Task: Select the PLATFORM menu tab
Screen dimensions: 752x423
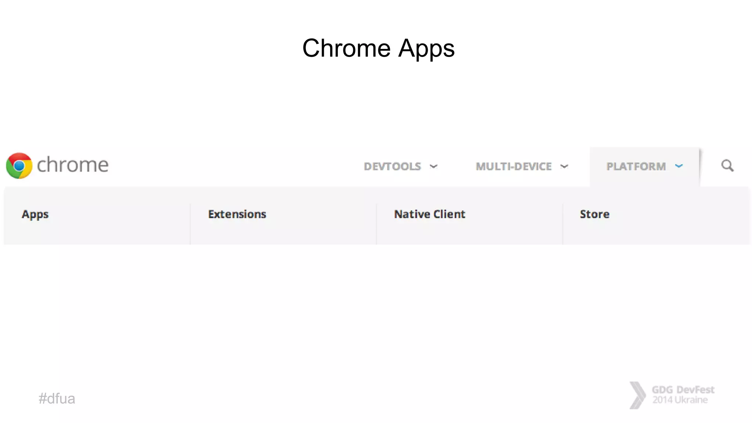Action: point(645,167)
